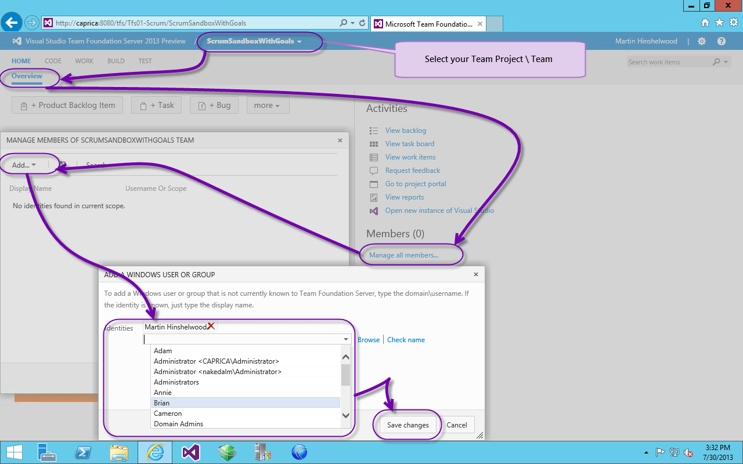This screenshot has width=743, height=464.
Task: Open the Windows Start button
Action: 15,452
